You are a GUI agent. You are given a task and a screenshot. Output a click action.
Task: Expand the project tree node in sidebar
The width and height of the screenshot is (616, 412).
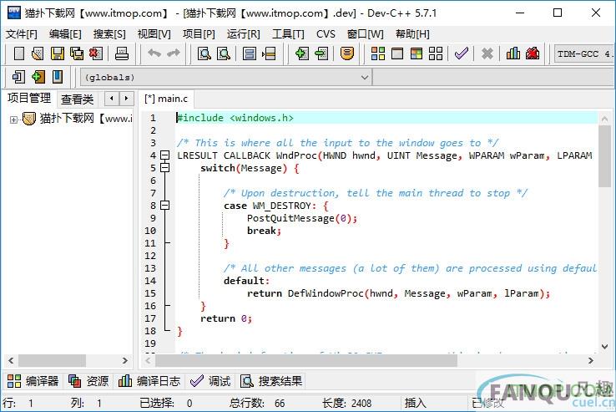tap(13, 119)
